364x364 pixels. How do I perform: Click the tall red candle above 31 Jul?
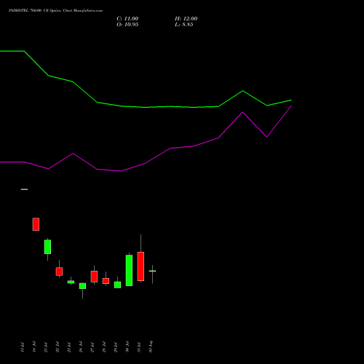tap(141, 266)
